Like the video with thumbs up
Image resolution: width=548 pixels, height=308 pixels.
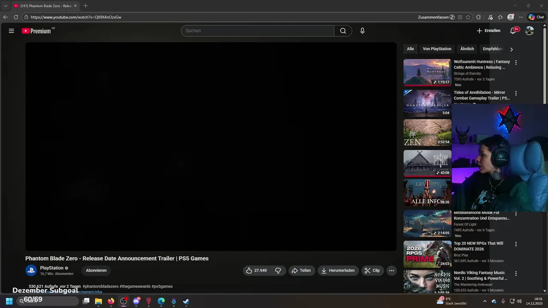tap(256, 270)
